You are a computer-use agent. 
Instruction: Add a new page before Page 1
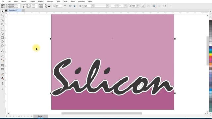click(x=6, y=116)
